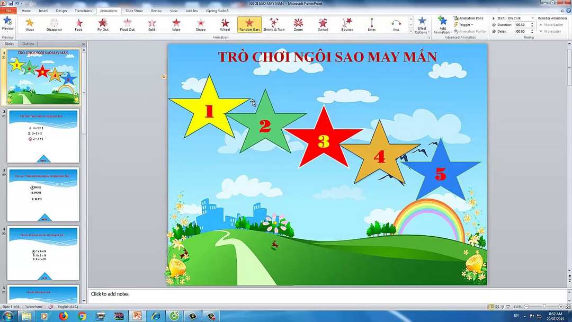The height and width of the screenshot is (322, 572).
Task: Close the slides thumbnail pane
Action: click(83, 44)
